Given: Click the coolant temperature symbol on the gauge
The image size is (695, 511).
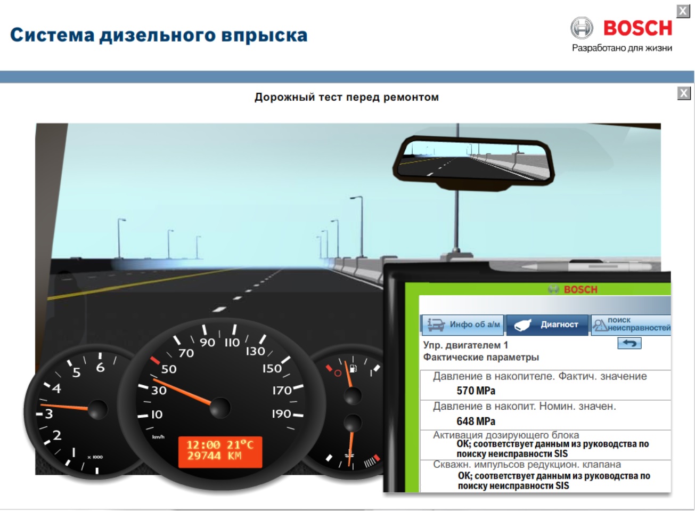Looking at the screenshot, I should pyautogui.click(x=350, y=455).
